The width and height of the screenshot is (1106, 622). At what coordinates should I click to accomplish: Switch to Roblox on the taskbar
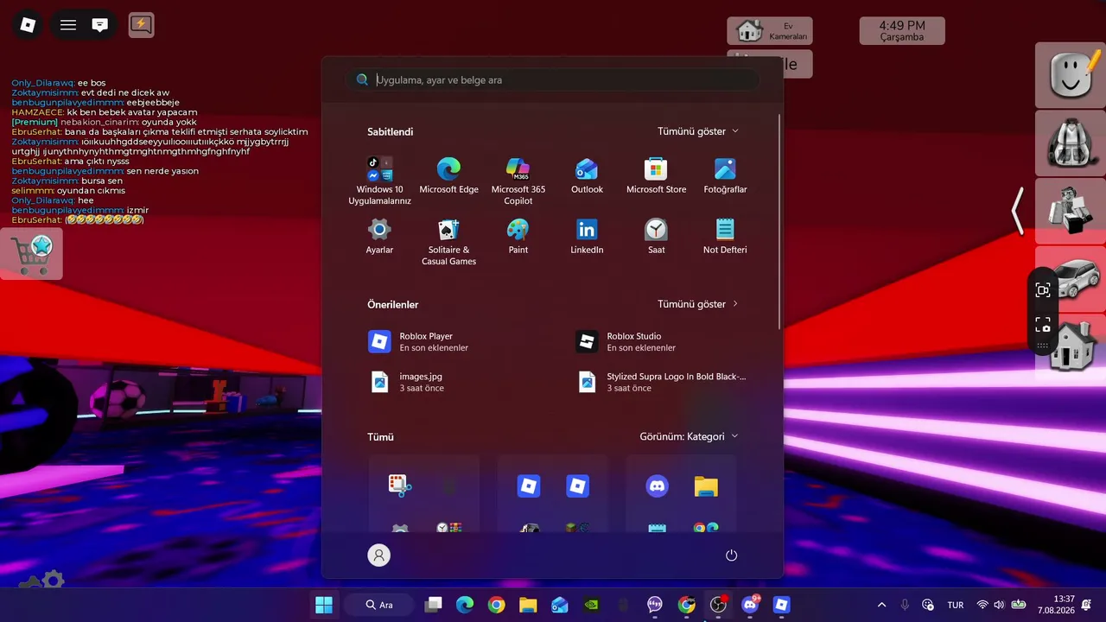782,605
